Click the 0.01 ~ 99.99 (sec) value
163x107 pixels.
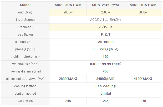click(x=106, y=64)
